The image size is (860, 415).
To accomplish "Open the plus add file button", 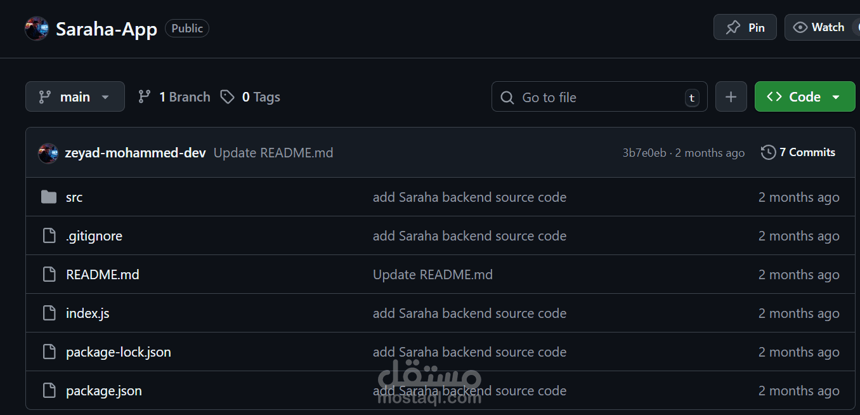I will click(x=731, y=97).
